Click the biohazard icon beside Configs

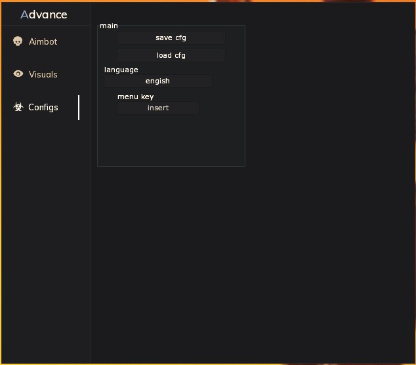18,107
